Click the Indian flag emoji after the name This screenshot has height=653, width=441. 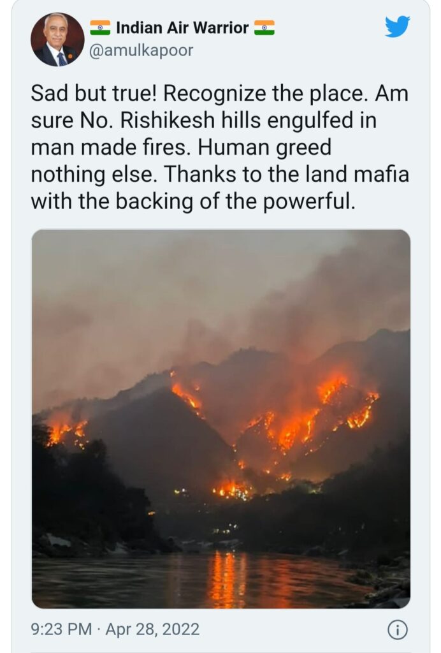[264, 27]
